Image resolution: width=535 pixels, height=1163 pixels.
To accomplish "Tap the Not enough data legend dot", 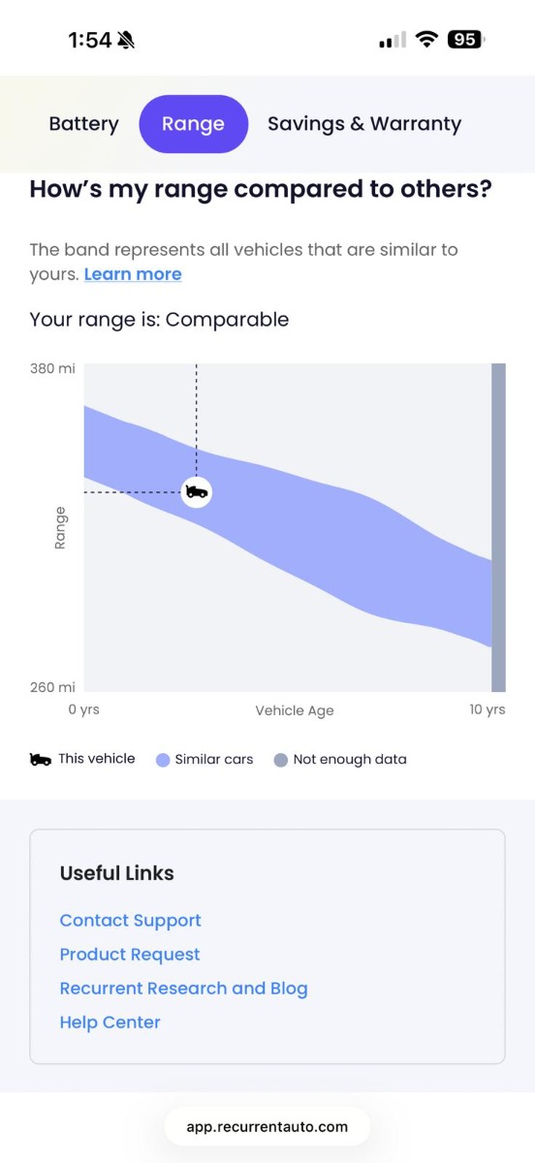I will pyautogui.click(x=281, y=760).
